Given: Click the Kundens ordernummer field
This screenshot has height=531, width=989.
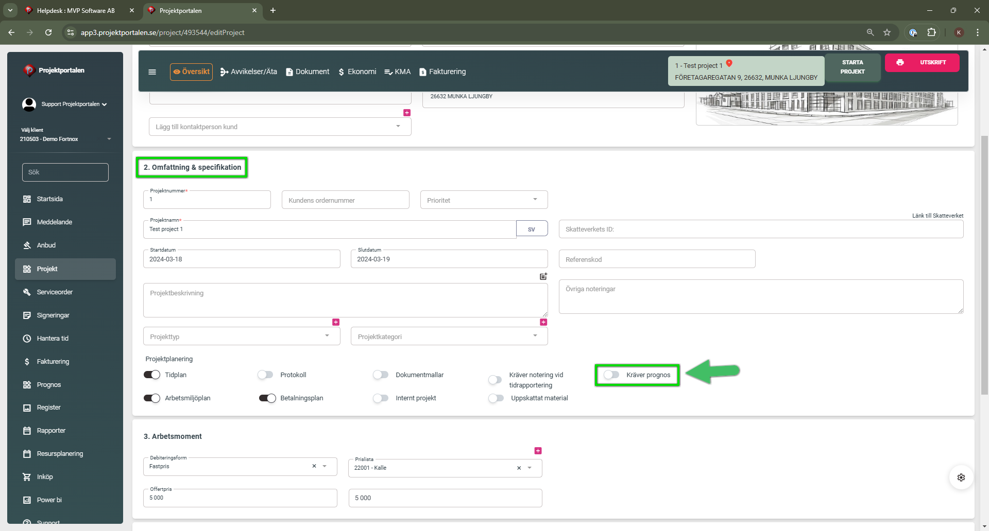Looking at the screenshot, I should coord(345,200).
